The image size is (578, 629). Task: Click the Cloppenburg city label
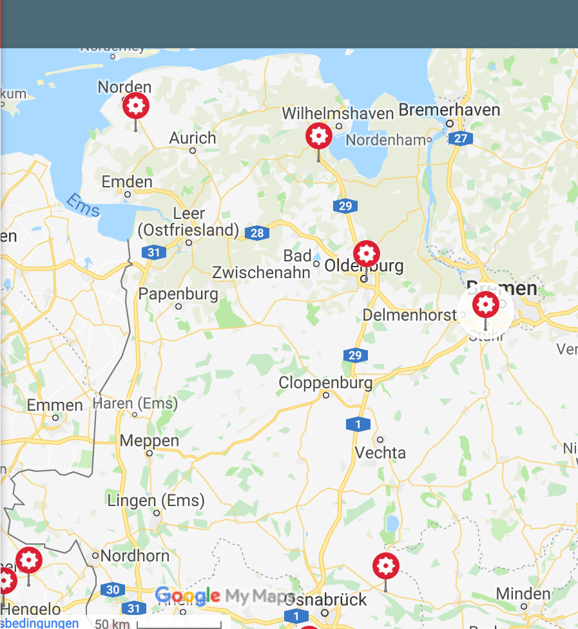(325, 382)
